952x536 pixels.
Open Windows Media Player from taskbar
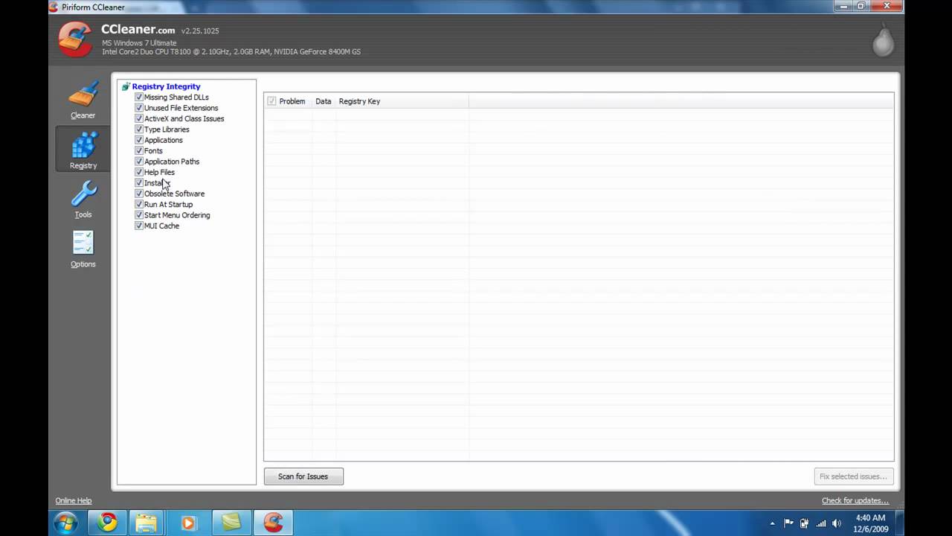click(x=188, y=523)
